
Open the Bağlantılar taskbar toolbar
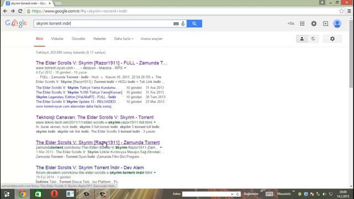pos(251,194)
